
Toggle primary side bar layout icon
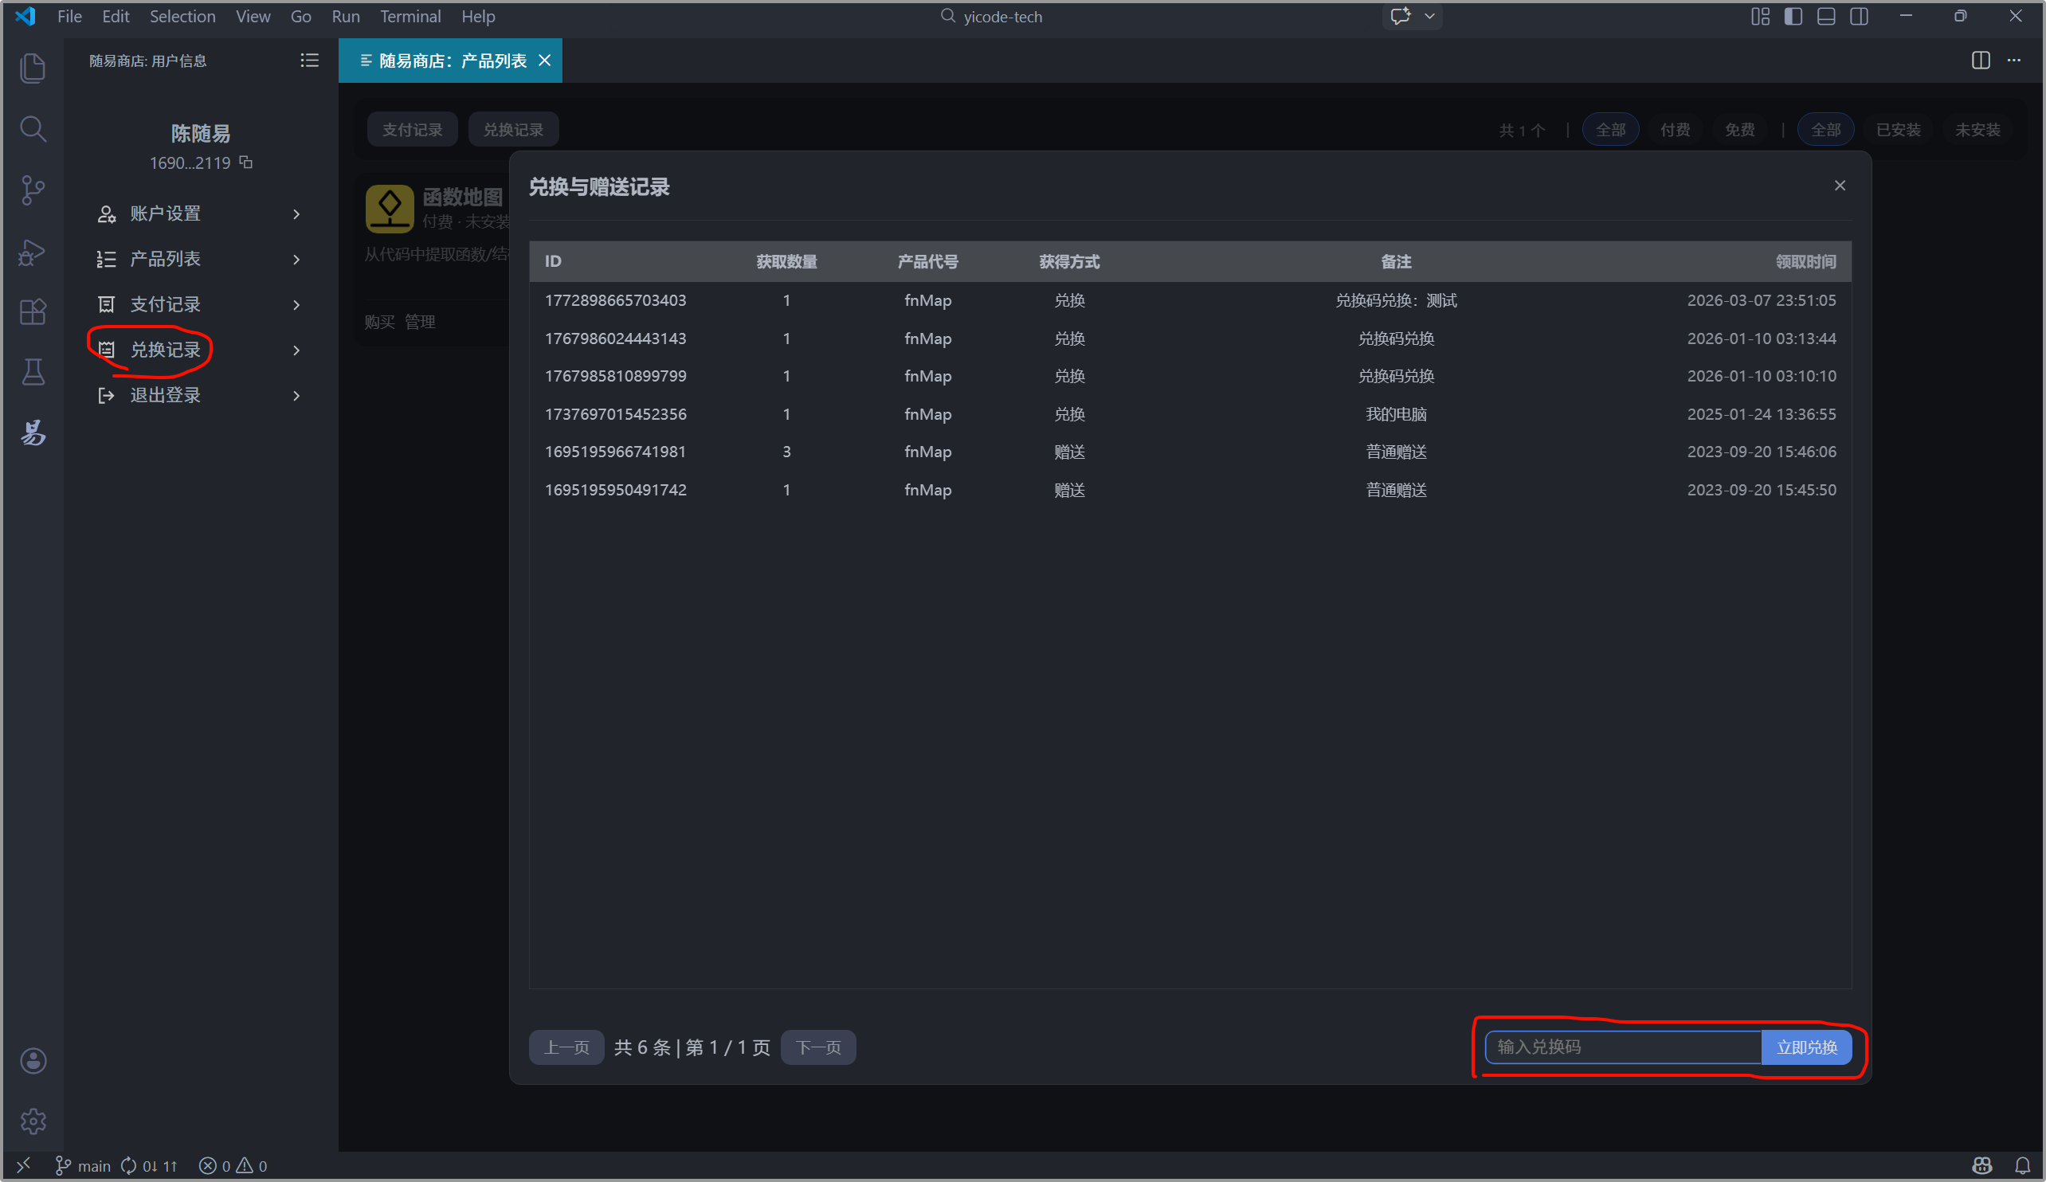pos(1793,16)
